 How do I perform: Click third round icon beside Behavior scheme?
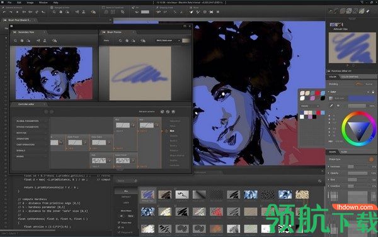[173, 112]
